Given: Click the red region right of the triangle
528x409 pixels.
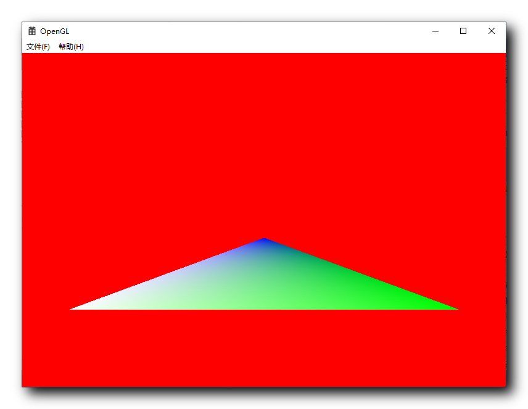Looking at the screenshot, I should click(x=481, y=278).
